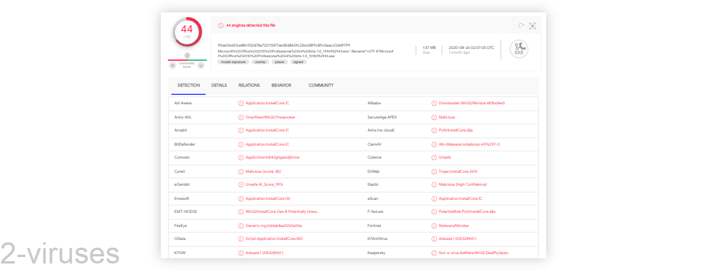Click the warning icon in the FireEye row

241,225
